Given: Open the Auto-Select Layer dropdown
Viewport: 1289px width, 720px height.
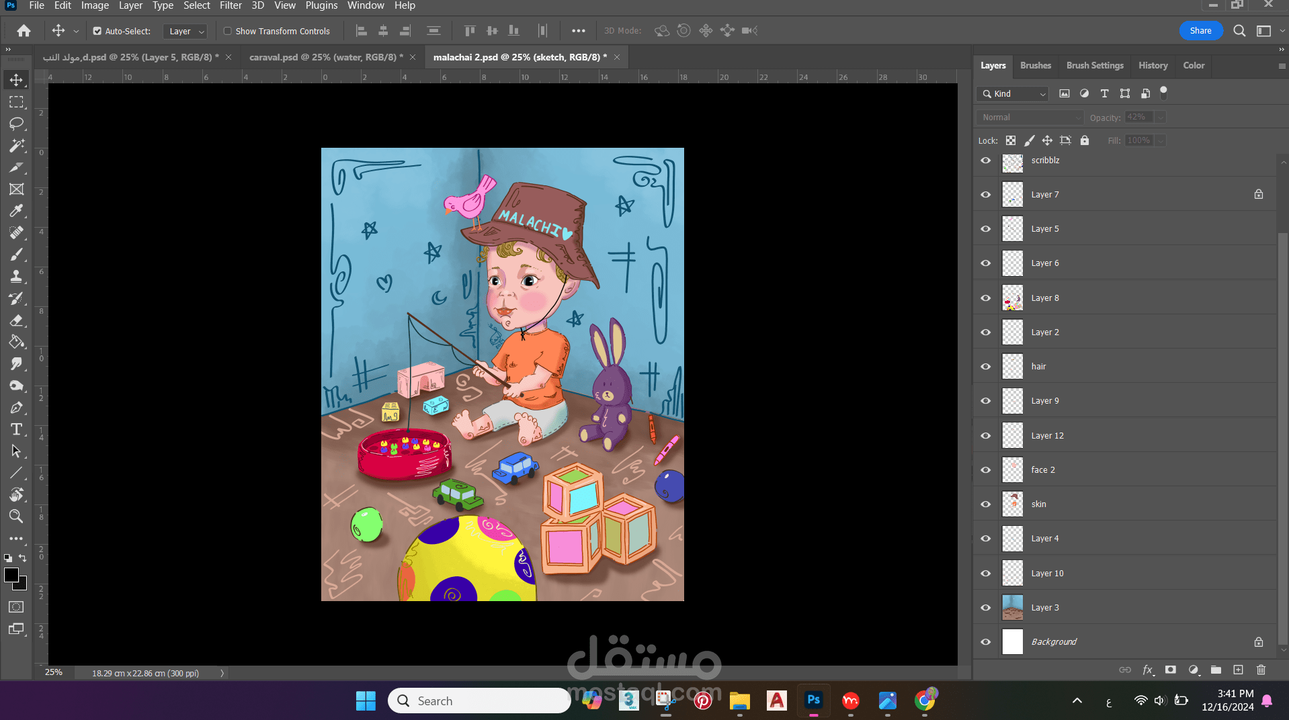Looking at the screenshot, I should coord(186,31).
